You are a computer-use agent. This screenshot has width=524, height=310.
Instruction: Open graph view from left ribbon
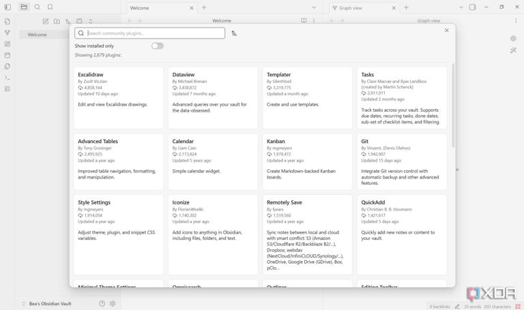point(8,33)
